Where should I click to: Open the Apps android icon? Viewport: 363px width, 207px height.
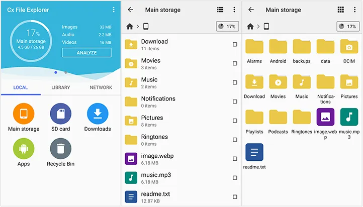click(24, 149)
